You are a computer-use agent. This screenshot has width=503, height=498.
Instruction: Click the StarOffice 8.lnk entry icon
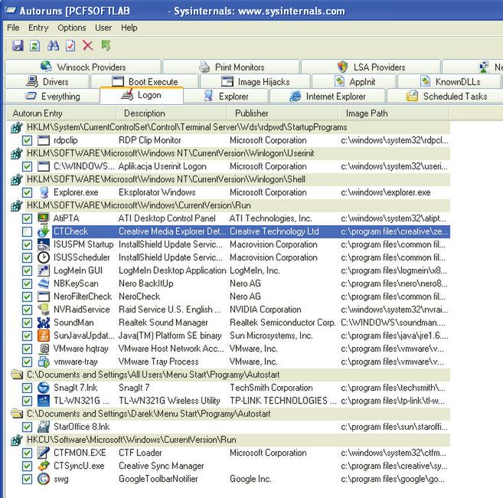pyautogui.click(x=44, y=427)
